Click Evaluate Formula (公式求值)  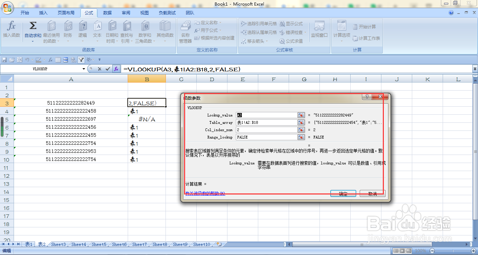coord(291,41)
